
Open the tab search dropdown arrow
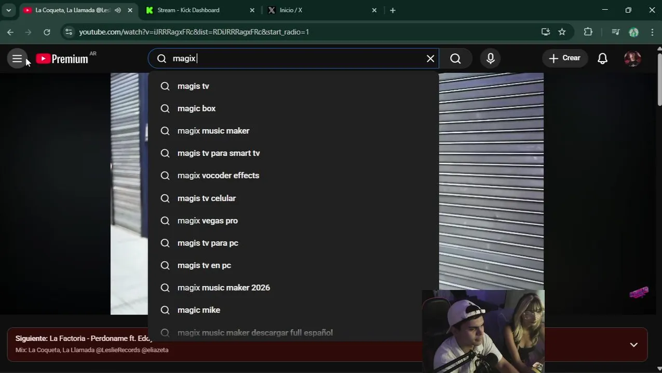[8, 10]
